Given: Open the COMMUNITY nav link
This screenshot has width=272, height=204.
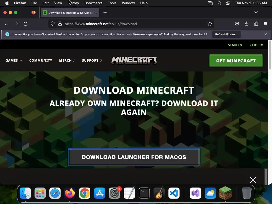Looking at the screenshot, I should (x=41, y=60).
